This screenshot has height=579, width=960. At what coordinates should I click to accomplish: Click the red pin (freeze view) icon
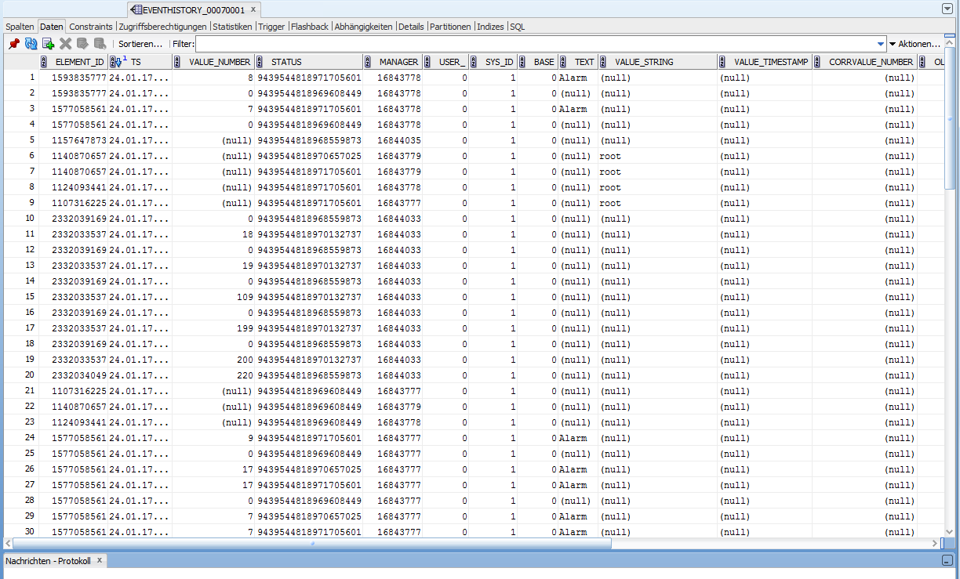(x=13, y=44)
